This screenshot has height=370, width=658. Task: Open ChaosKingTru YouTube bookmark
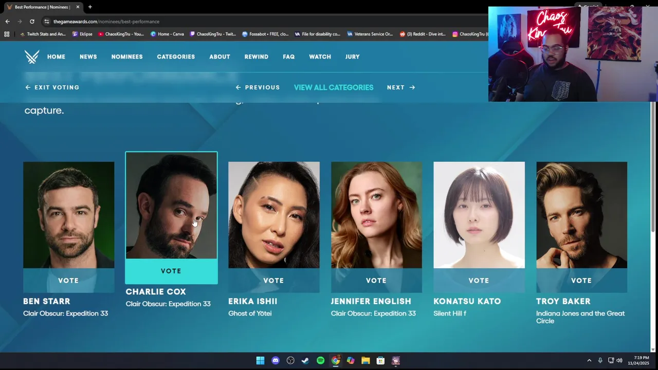pyautogui.click(x=121, y=34)
